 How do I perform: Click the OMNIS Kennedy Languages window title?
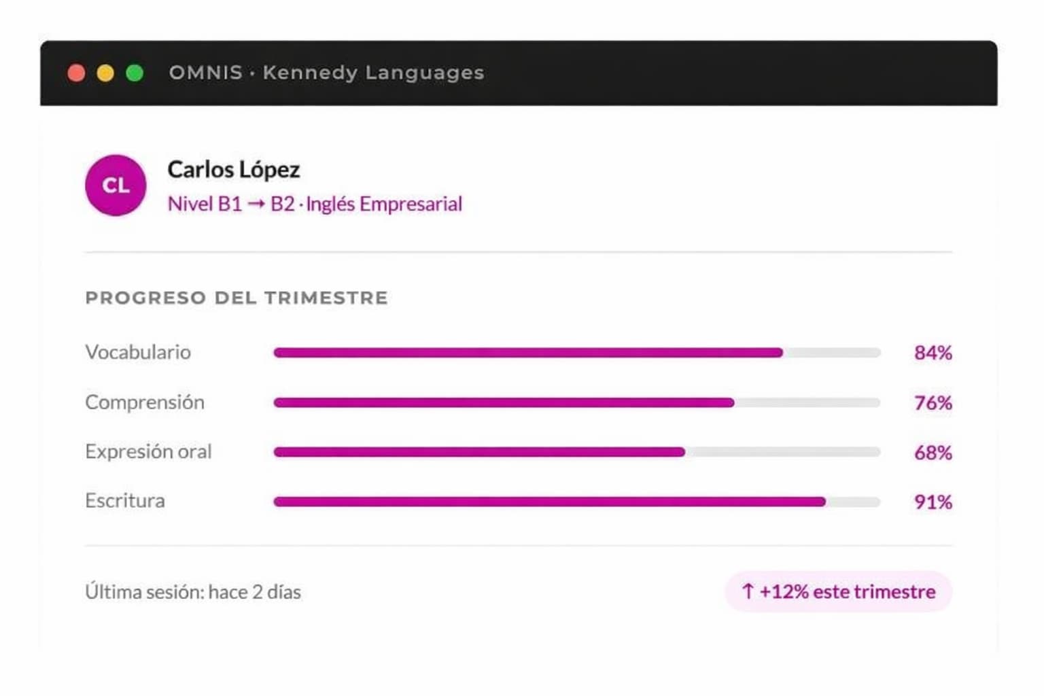click(x=326, y=73)
